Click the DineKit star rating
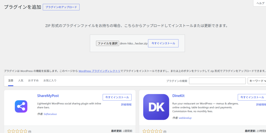This screenshot has width=266, height=133. 152,131
